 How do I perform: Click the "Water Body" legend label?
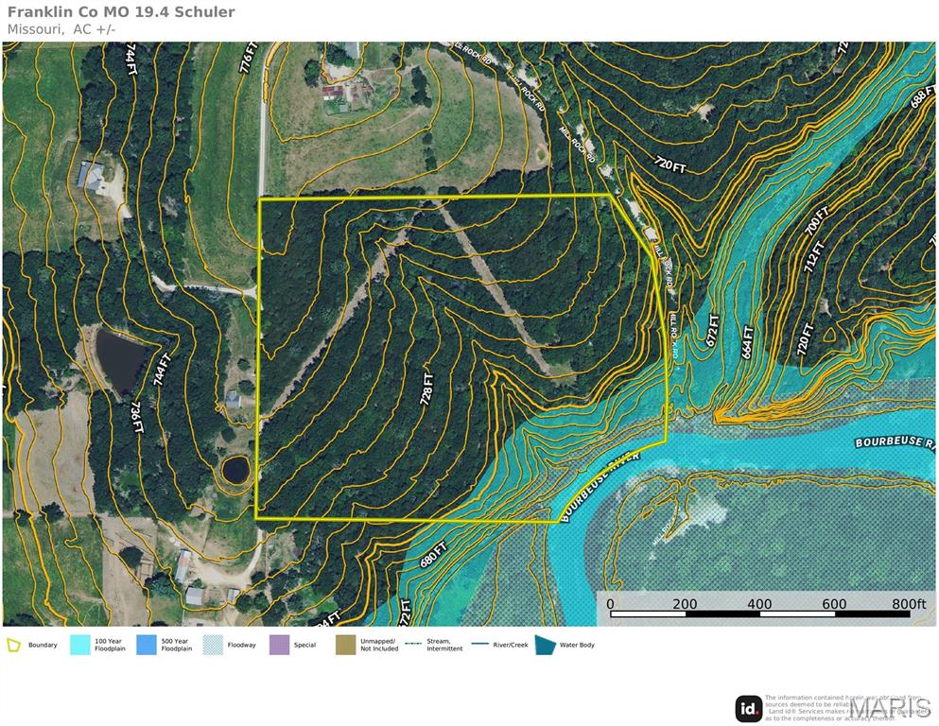coord(577,646)
